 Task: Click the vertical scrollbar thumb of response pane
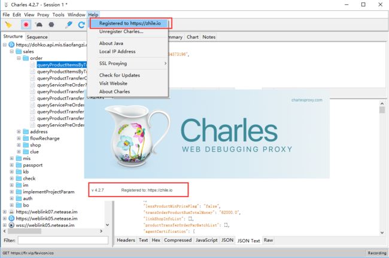382,110
